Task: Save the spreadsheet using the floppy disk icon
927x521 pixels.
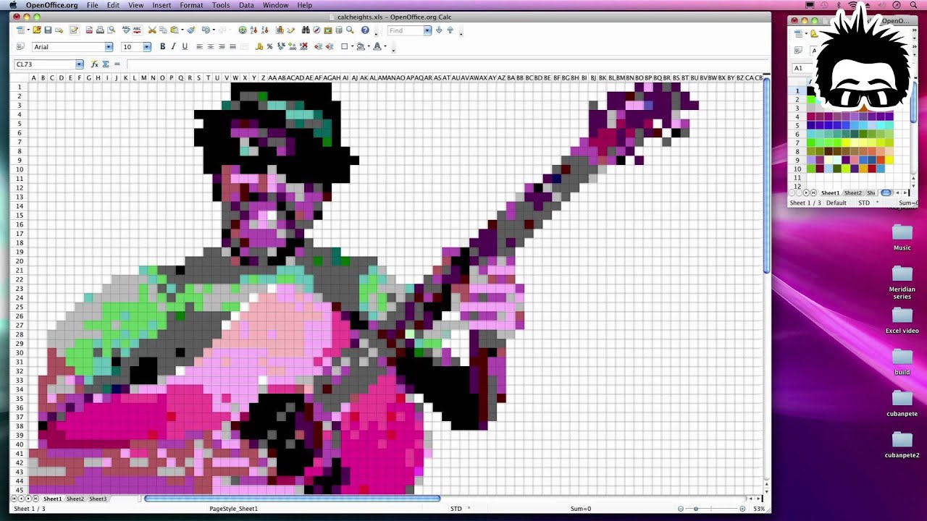Action: click(x=48, y=30)
